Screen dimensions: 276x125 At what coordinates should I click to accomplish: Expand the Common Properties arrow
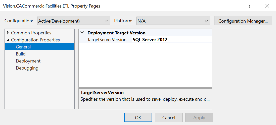pyautogui.click(x=8, y=33)
